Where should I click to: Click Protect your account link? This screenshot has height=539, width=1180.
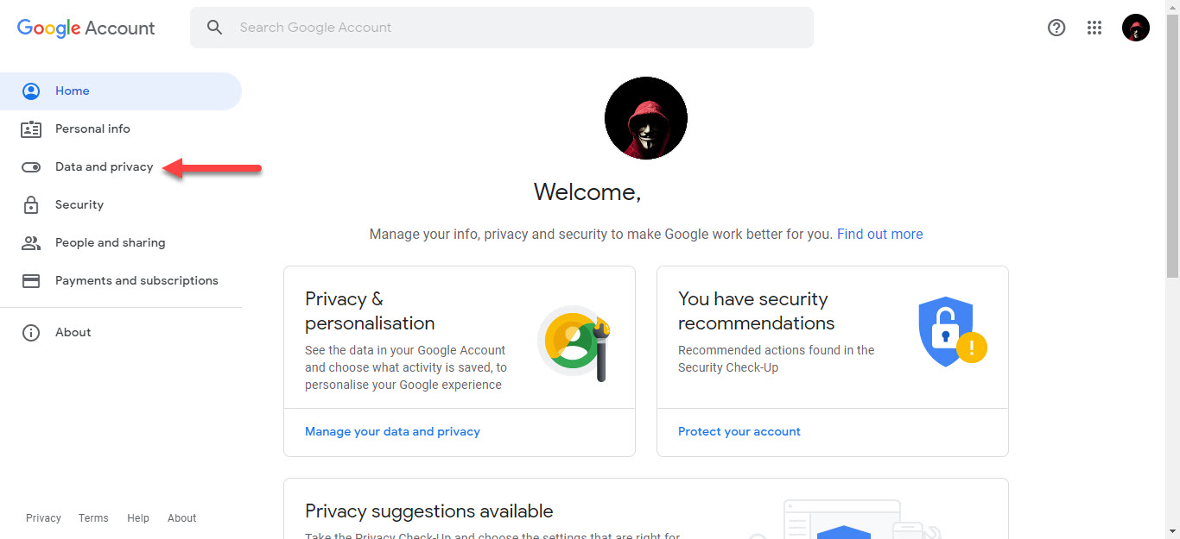coord(739,431)
